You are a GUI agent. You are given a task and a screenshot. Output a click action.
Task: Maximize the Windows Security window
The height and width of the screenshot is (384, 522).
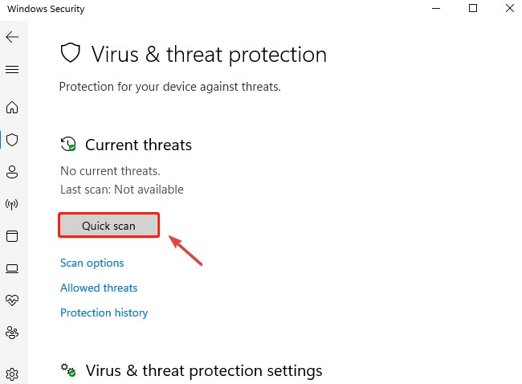click(x=473, y=8)
